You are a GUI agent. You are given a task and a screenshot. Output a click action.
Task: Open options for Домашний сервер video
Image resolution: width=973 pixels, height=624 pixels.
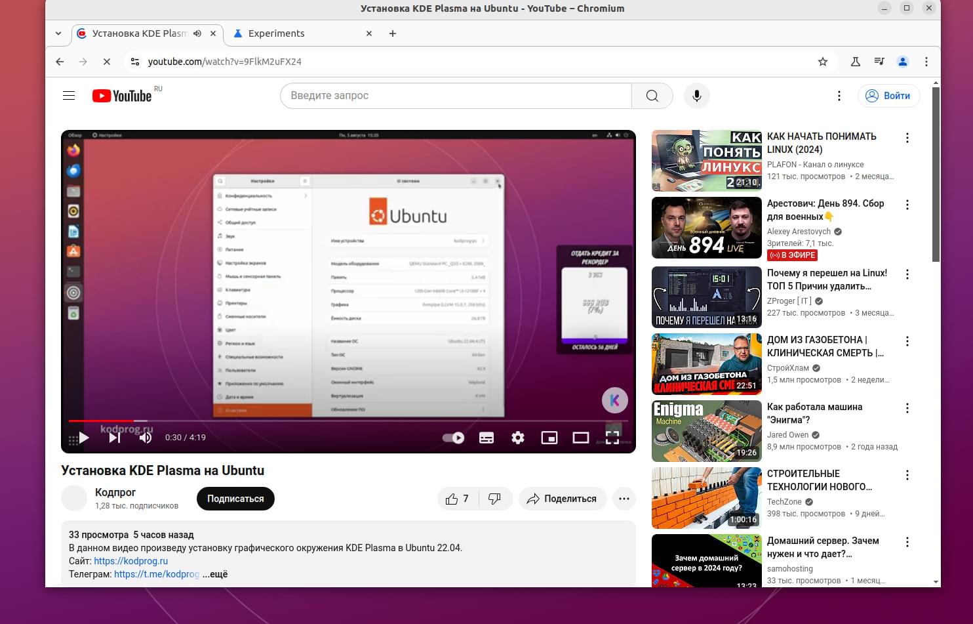(x=907, y=542)
